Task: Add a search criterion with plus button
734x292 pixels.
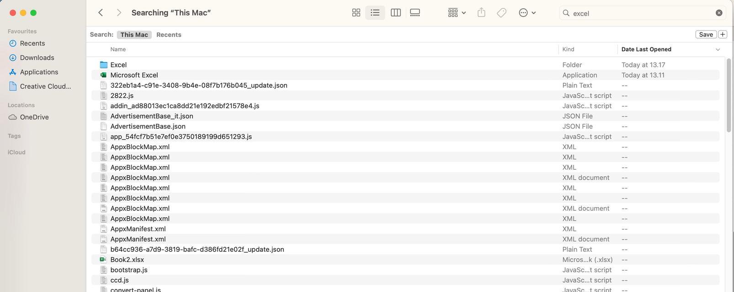Action: point(722,35)
